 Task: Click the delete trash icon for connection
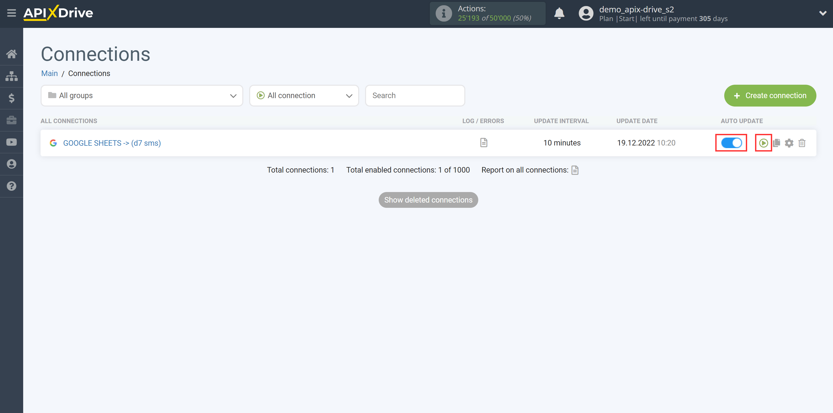click(x=803, y=143)
